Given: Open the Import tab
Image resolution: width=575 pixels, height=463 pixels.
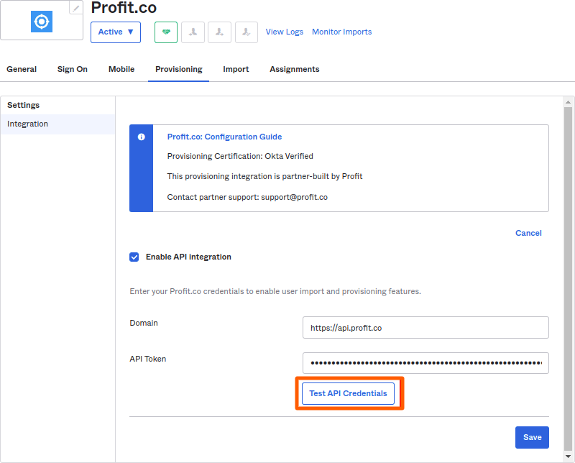Looking at the screenshot, I should pyautogui.click(x=236, y=69).
